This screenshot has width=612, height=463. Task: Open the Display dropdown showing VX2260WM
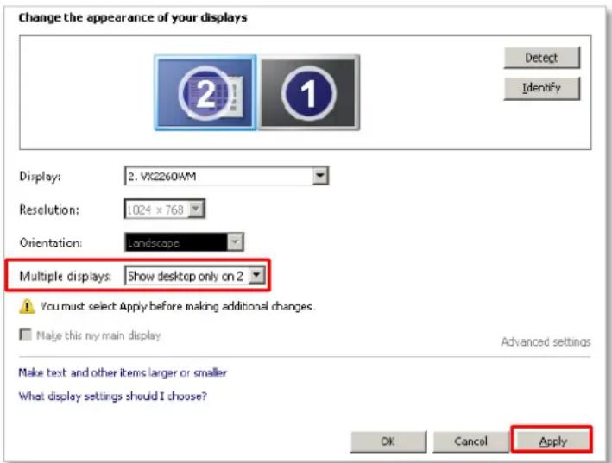coord(226,176)
